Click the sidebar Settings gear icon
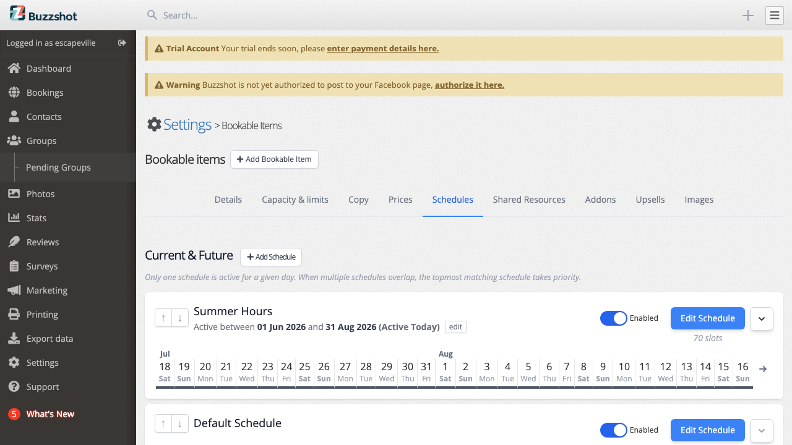 tap(14, 362)
